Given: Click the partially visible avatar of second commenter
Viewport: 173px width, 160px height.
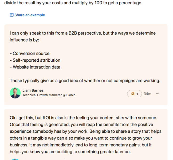Looking at the screenshot, I should 15,159.
